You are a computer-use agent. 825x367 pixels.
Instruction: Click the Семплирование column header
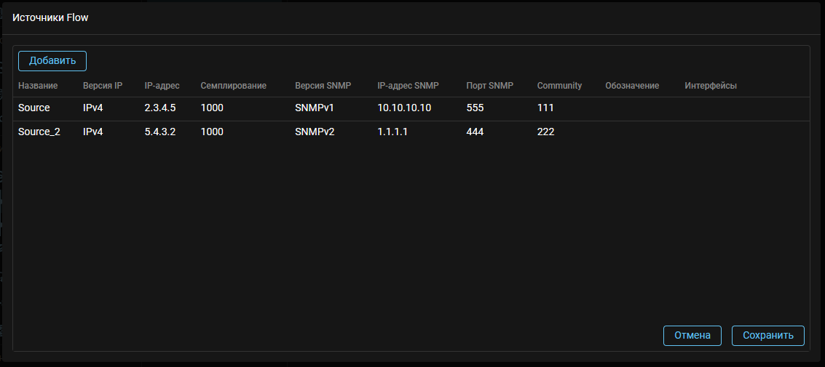pyautogui.click(x=233, y=86)
